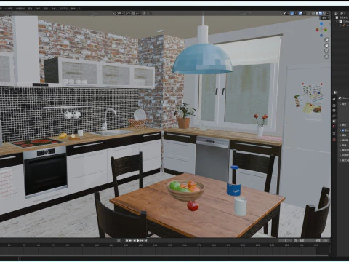The height and width of the screenshot is (262, 349).
Task: Click the timeline start frame field
Action: coord(306,241)
